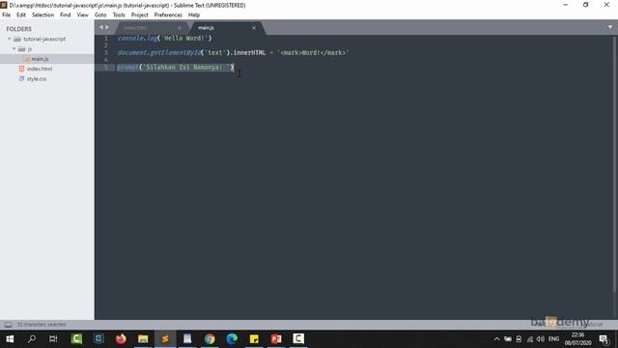Close the main.js tab
Image resolution: width=618 pixels, height=348 pixels.
click(254, 28)
